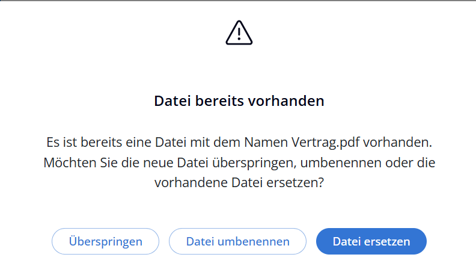476x278 pixels.
Task: Click the "Überspringen" button
Action: [x=106, y=241]
